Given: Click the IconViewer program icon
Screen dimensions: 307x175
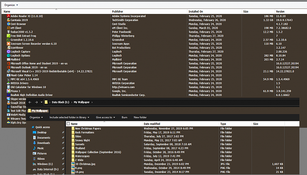Looking at the screenshot, I should coord(9,48).
